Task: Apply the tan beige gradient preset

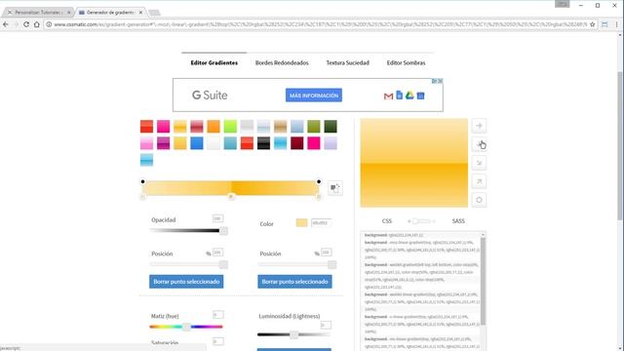Action: (280, 127)
